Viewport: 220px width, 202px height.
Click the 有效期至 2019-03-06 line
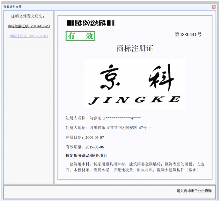(x=85, y=147)
